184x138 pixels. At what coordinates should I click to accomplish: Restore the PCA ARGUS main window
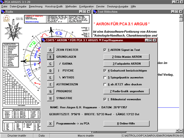point(177,2)
